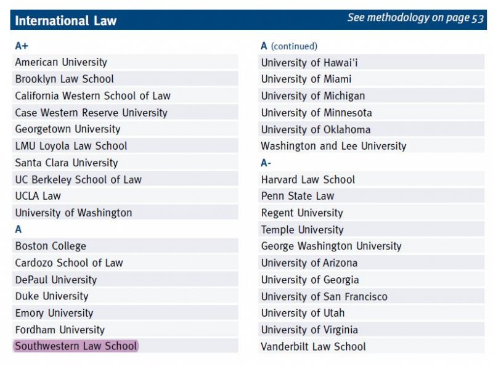Viewport: 493px width, 366px height.
Task: Click the International Law header title
Action: (66, 21)
